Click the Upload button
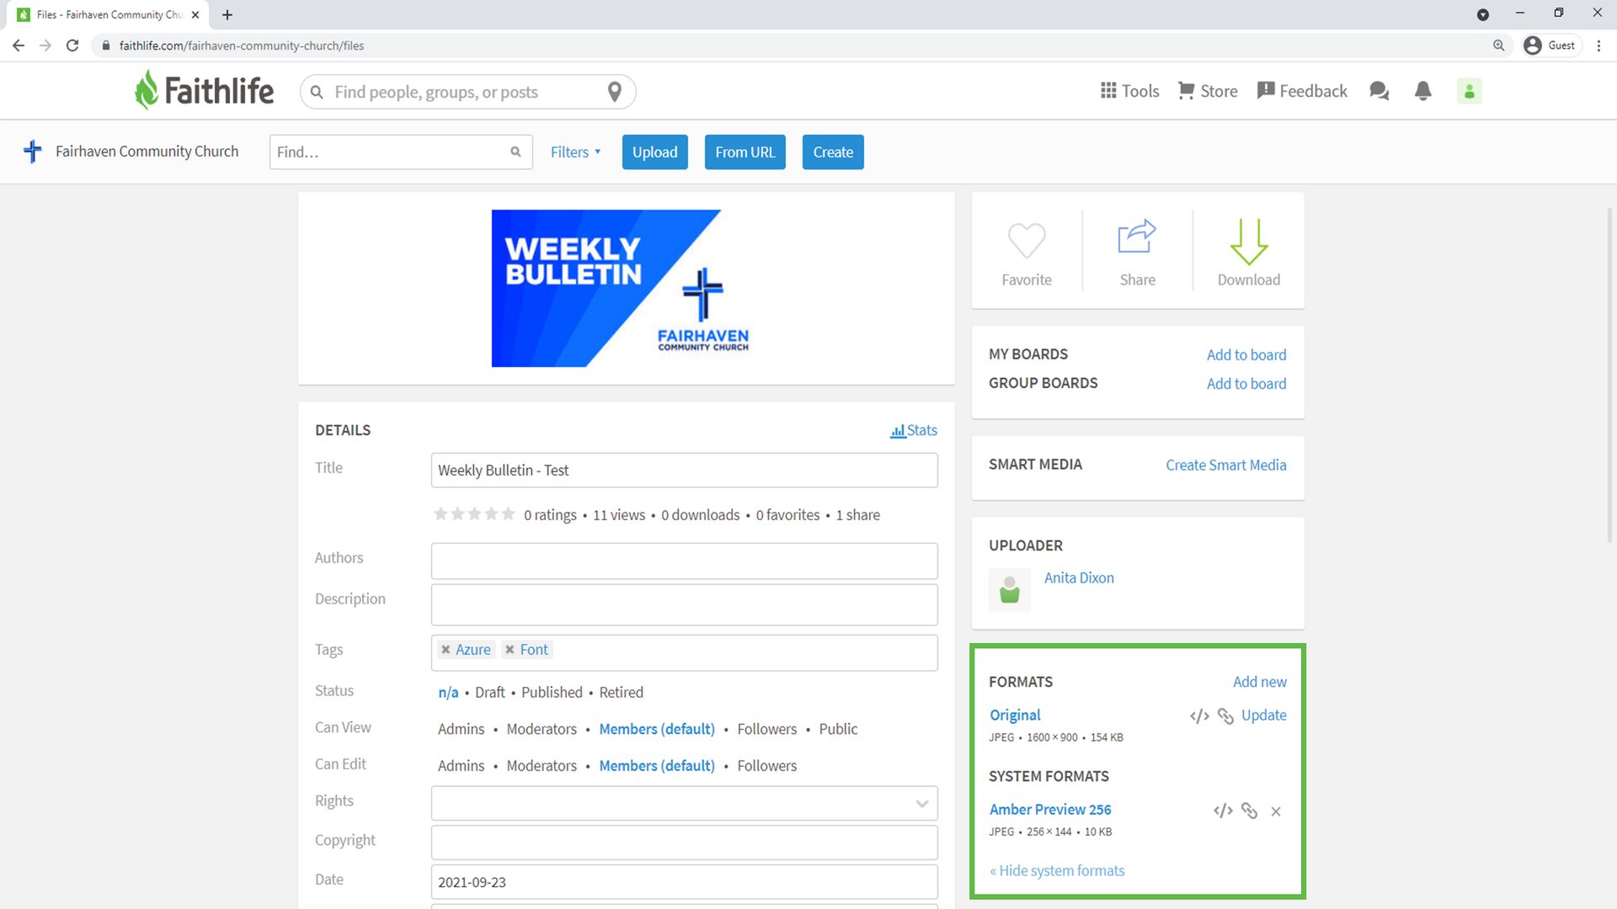This screenshot has height=909, width=1617. (x=654, y=152)
